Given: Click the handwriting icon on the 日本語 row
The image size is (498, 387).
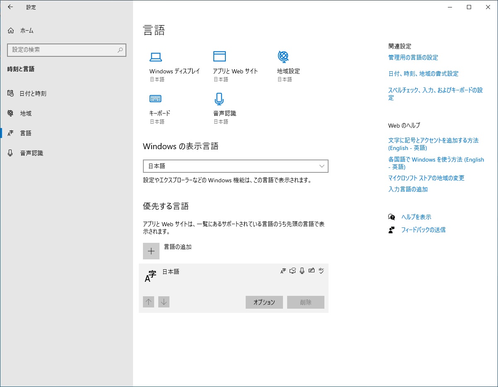Looking at the screenshot, I should tap(312, 271).
